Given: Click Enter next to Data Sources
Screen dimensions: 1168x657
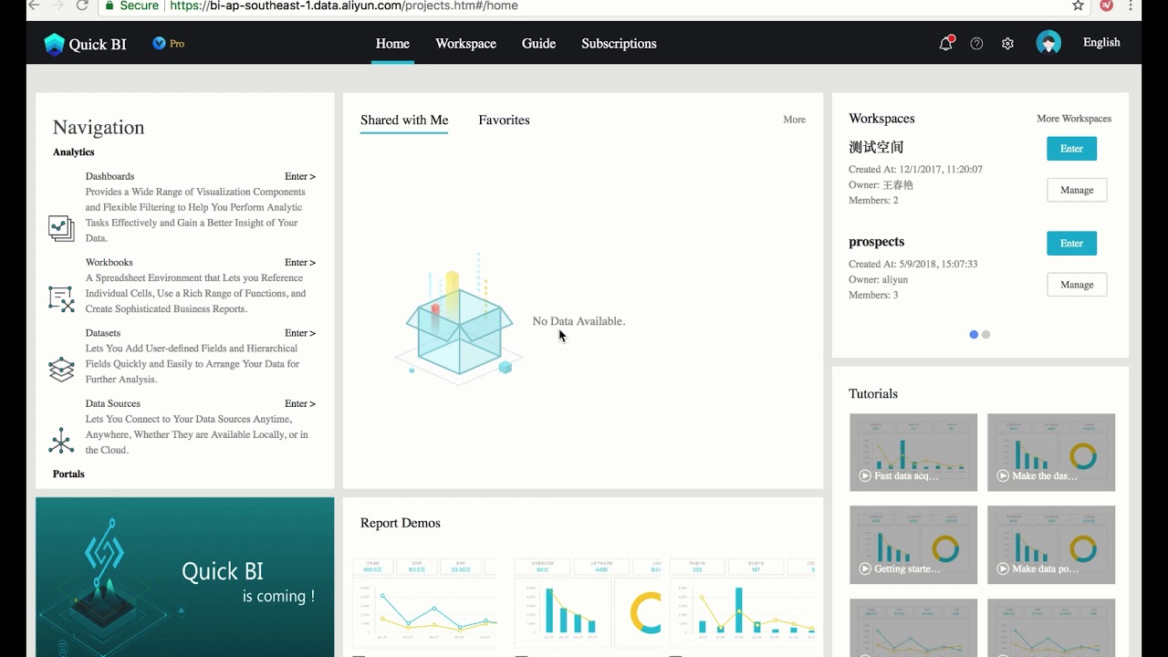Looking at the screenshot, I should click(300, 403).
